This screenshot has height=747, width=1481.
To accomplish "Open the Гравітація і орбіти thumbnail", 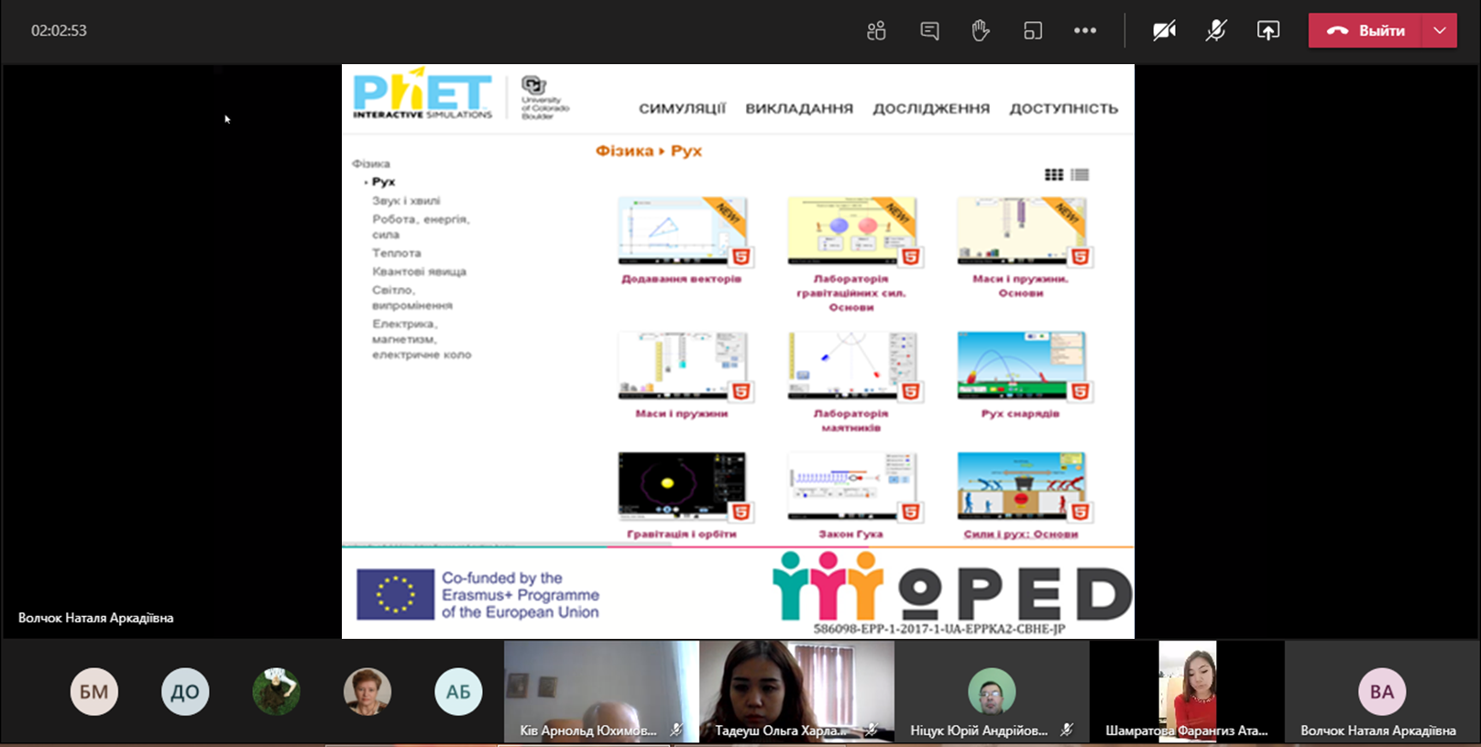I will [684, 486].
